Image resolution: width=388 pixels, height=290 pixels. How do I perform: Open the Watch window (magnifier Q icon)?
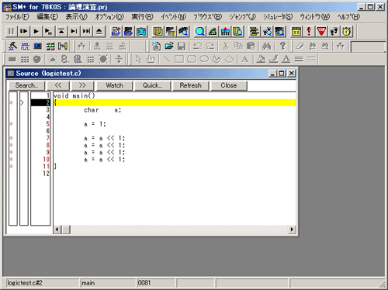point(200,31)
